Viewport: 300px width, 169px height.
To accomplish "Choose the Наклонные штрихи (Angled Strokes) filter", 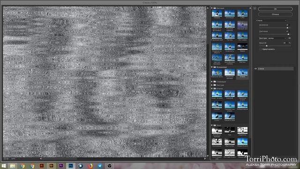I will click(x=242, y=94).
